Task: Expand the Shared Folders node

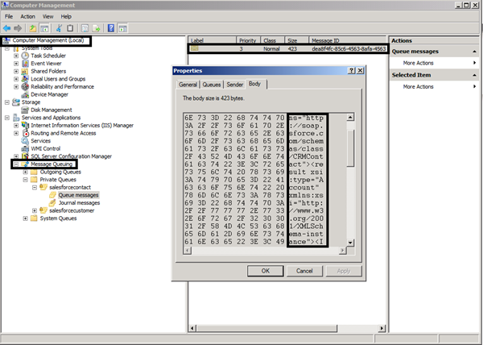Action: point(16,71)
